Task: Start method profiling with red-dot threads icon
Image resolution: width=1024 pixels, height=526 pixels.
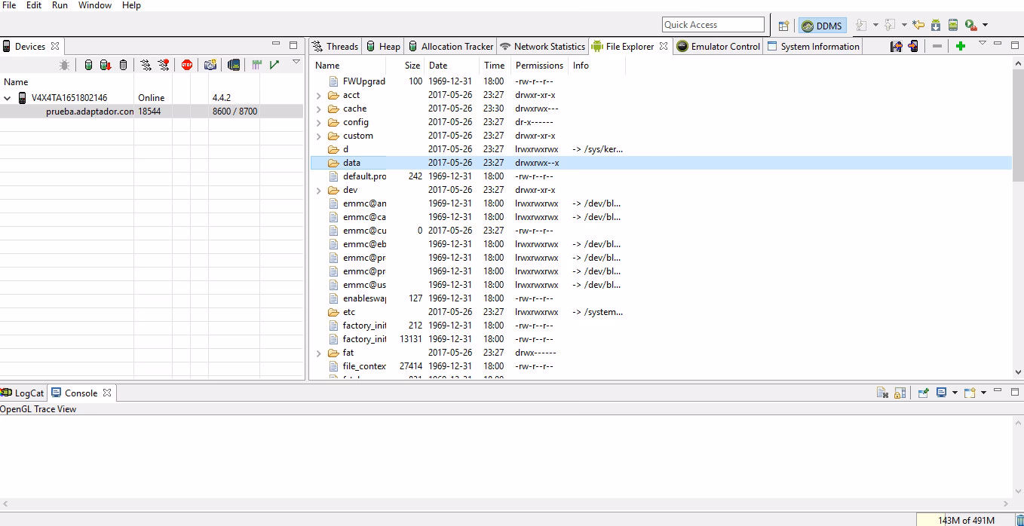Action: [x=164, y=66]
